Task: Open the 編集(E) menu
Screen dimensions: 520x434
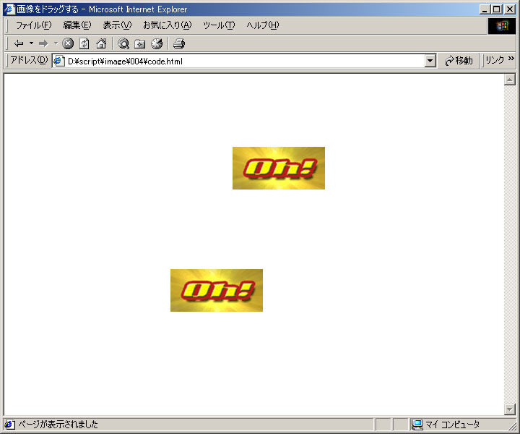Action: click(77, 25)
